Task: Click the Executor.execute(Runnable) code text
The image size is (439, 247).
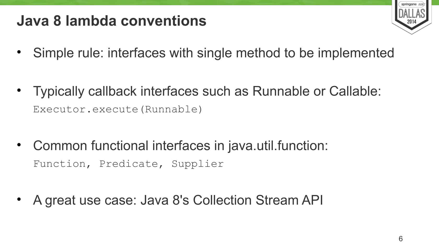Action: (118, 109)
